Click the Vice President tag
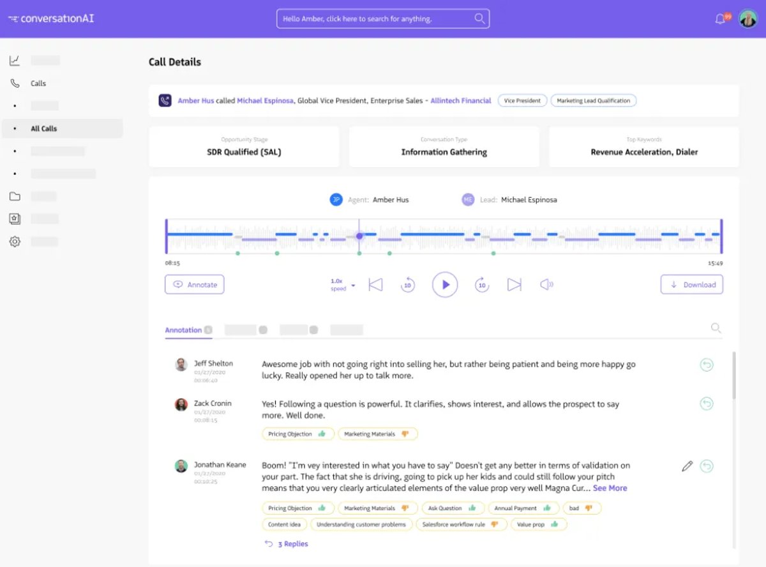The image size is (766, 567). click(523, 101)
